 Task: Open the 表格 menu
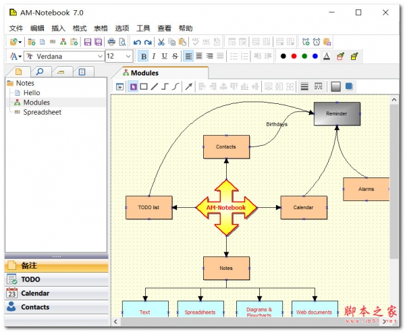click(101, 28)
